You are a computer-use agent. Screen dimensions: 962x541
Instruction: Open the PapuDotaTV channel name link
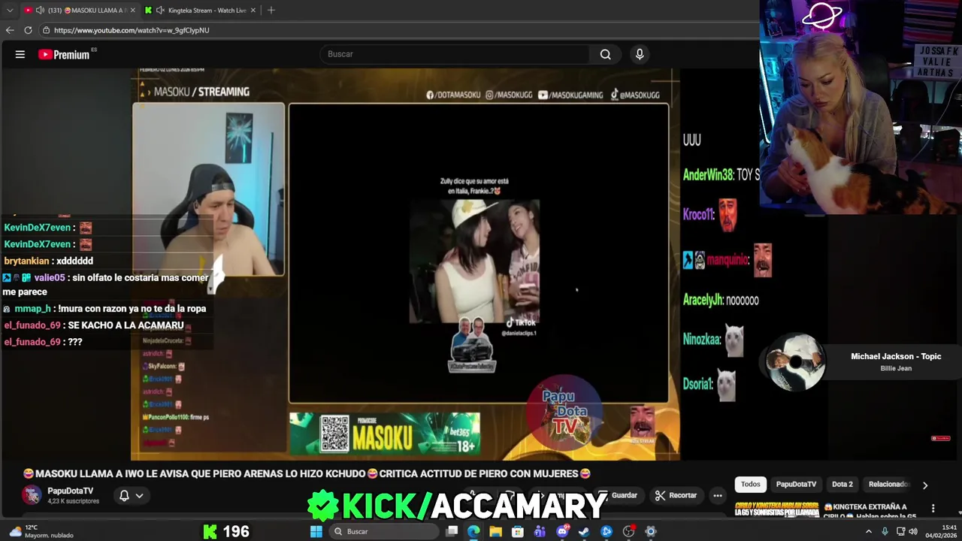[x=70, y=491]
